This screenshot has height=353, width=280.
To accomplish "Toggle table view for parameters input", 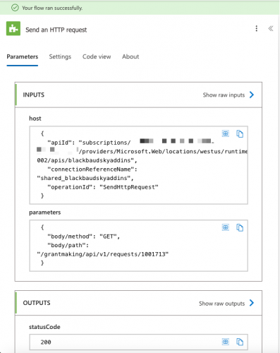I will 226,227.
